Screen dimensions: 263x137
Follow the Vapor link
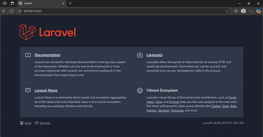click(150, 102)
